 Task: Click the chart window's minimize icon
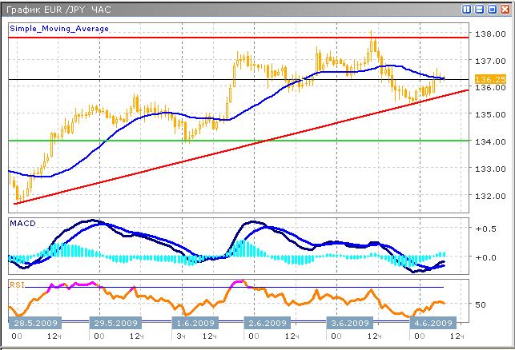click(479, 9)
